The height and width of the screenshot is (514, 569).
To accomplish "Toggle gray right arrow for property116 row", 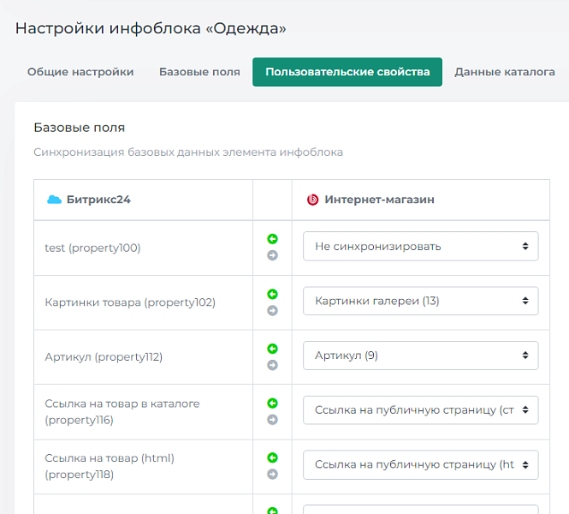I will [272, 420].
